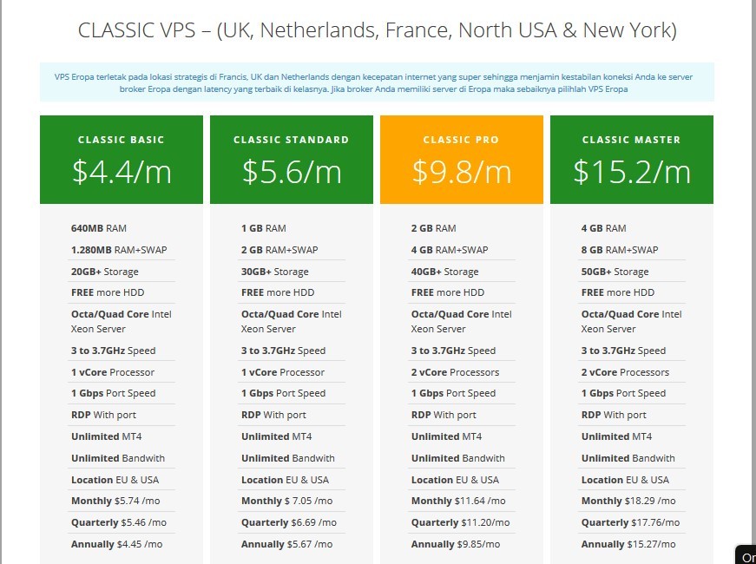Click the blue VPS Eropa description box
756x564 pixels.
377,82
